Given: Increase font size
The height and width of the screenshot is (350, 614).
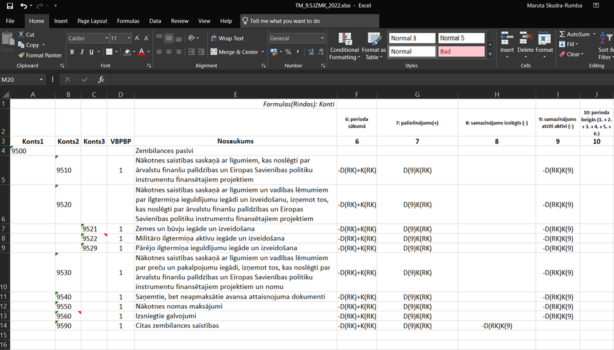Looking at the screenshot, I should pos(137,38).
